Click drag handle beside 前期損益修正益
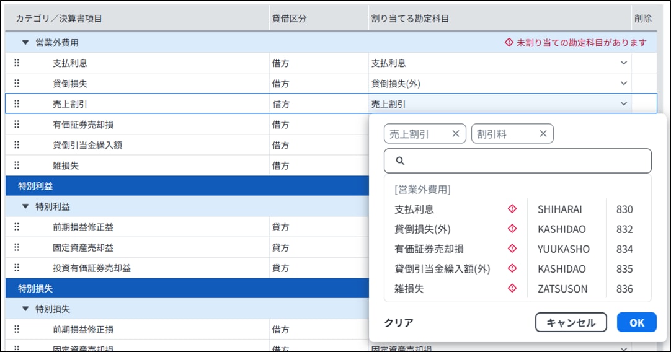 pos(17,227)
